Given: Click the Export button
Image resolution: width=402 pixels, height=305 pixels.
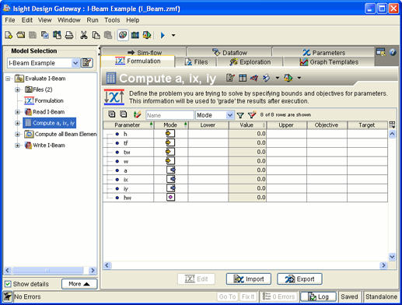Looking at the screenshot, I should pos(299,279).
